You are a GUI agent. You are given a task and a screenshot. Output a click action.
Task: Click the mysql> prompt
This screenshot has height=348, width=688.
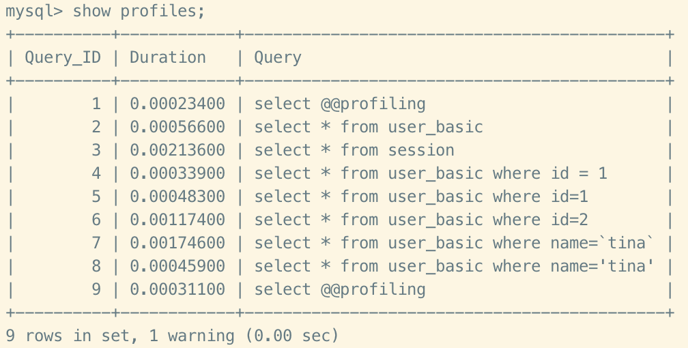click(x=33, y=12)
